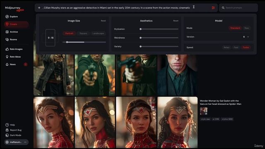Click the Create paintbrush icon
Screen dimensions: 265x149
point(7,24)
